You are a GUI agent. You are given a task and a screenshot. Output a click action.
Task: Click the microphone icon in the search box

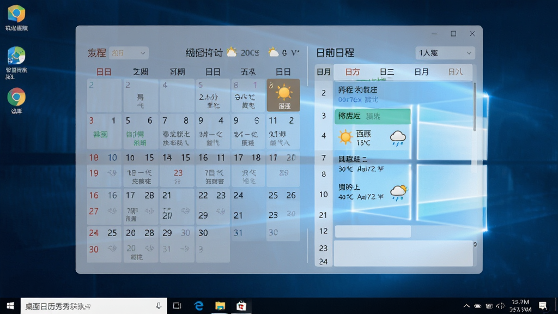(x=159, y=306)
